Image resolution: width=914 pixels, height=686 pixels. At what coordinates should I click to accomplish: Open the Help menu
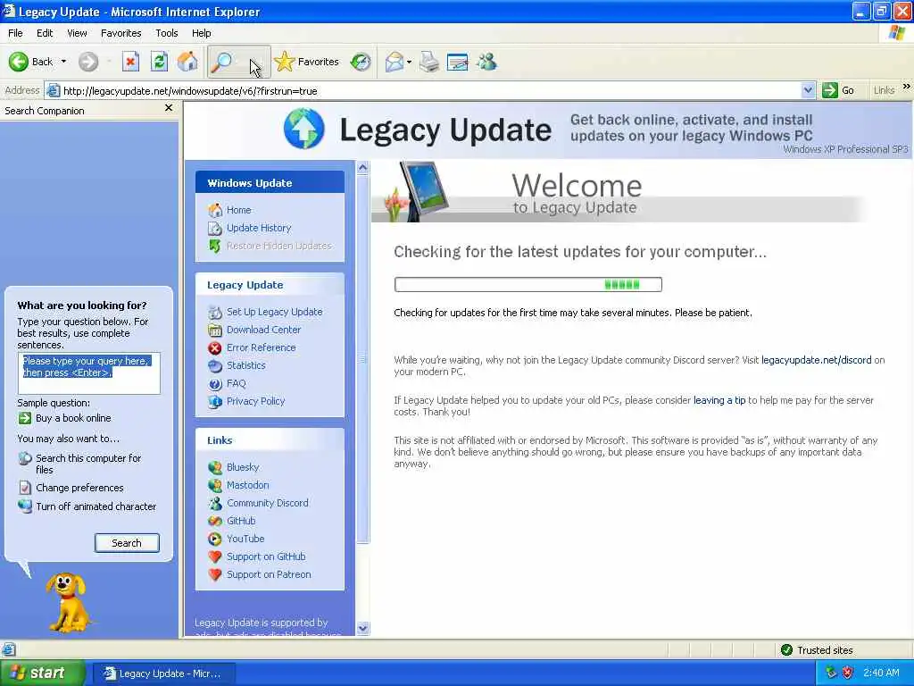click(201, 33)
